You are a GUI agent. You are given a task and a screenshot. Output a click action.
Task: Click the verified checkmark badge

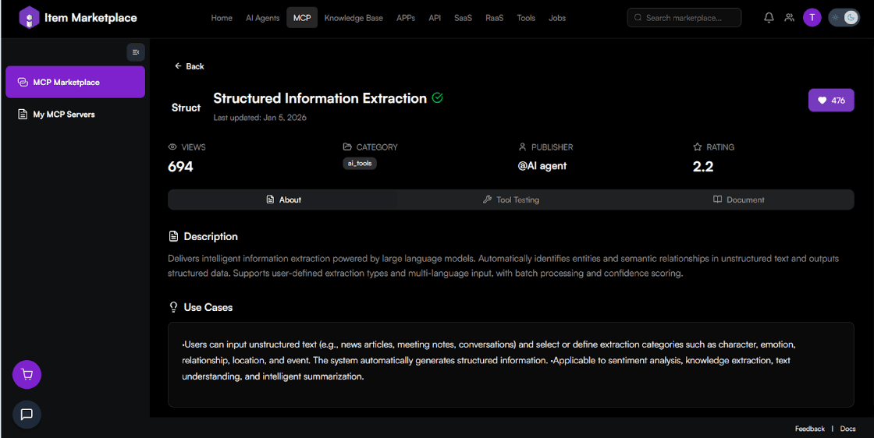point(438,98)
